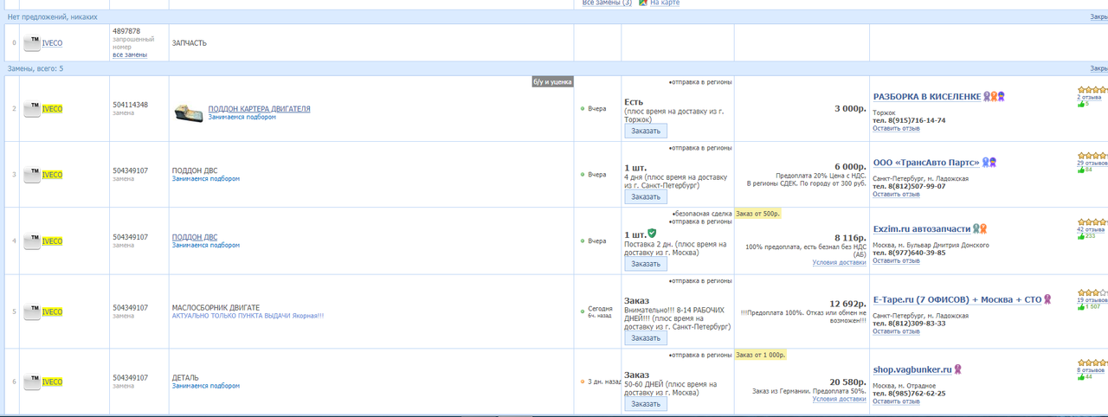Click Заказать for the 12 692р. offer

tap(646, 338)
